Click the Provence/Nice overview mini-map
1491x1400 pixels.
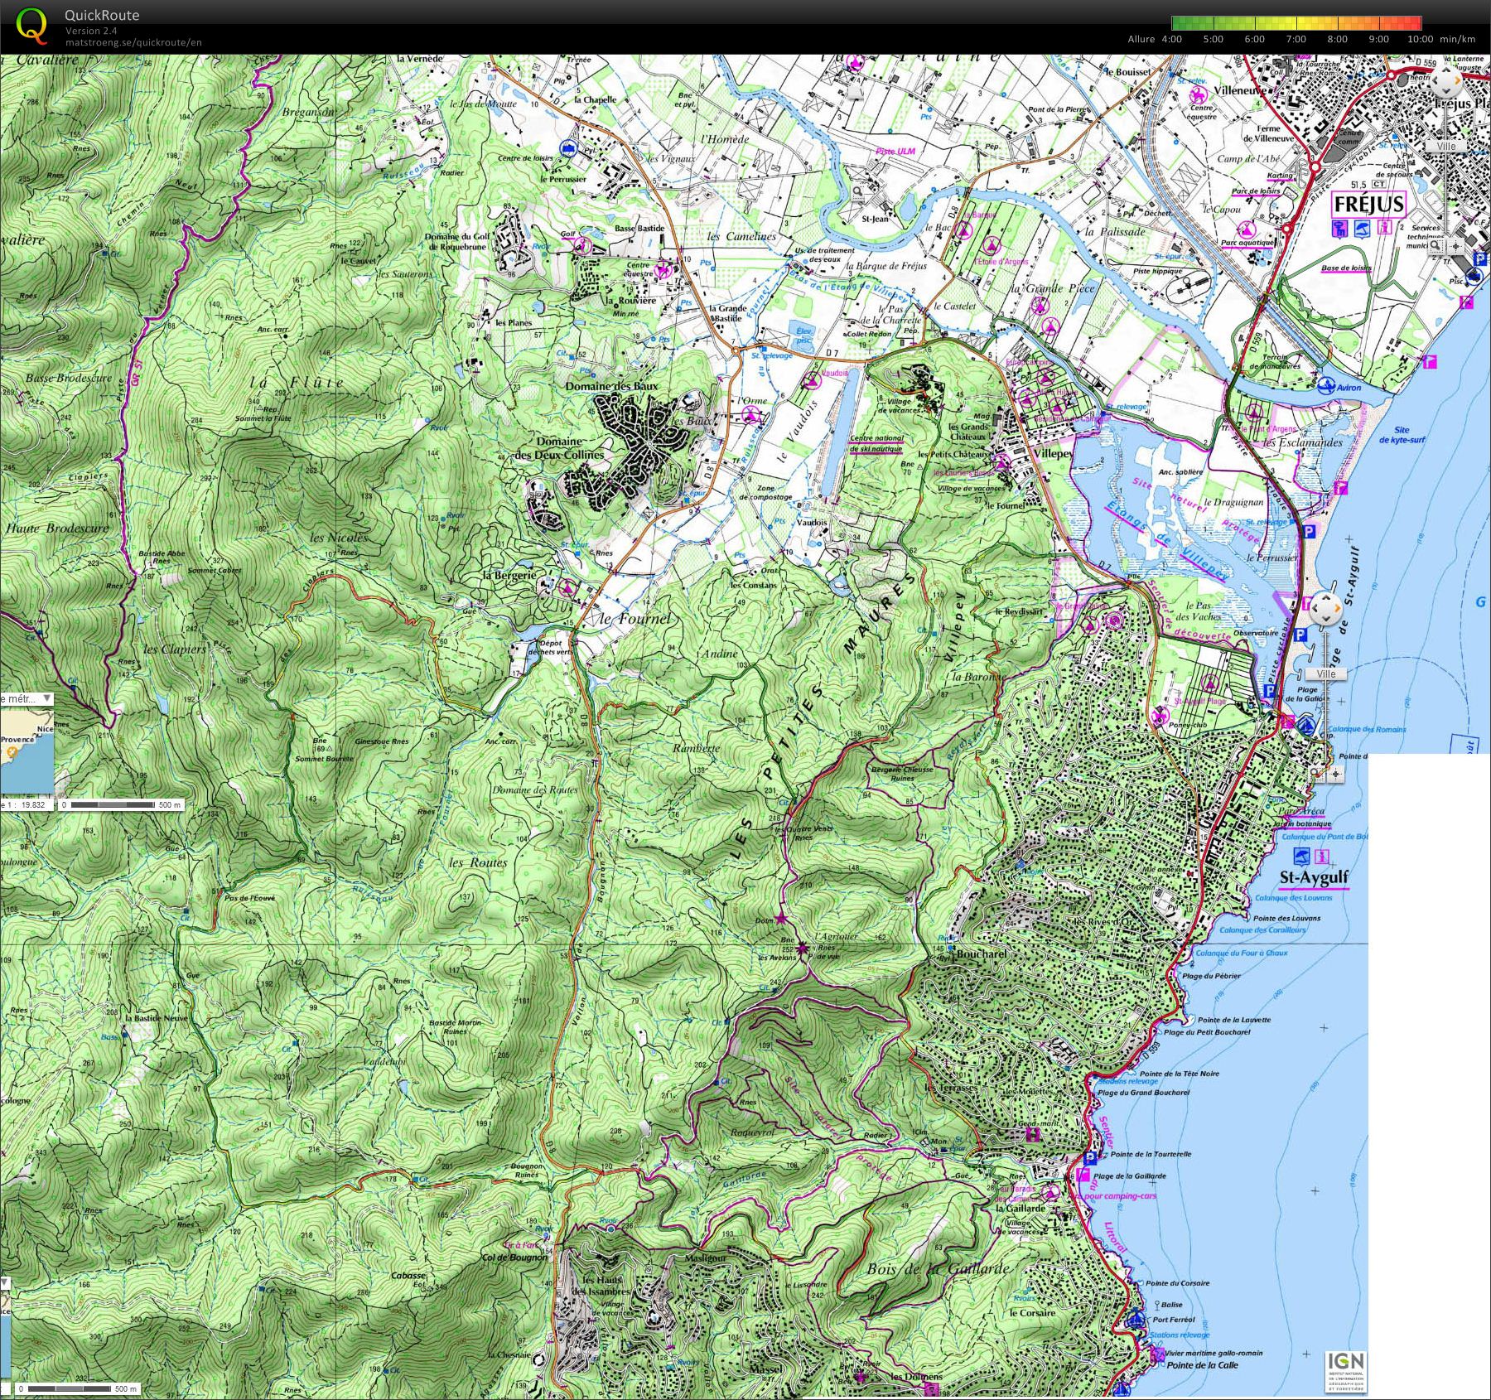[27, 752]
